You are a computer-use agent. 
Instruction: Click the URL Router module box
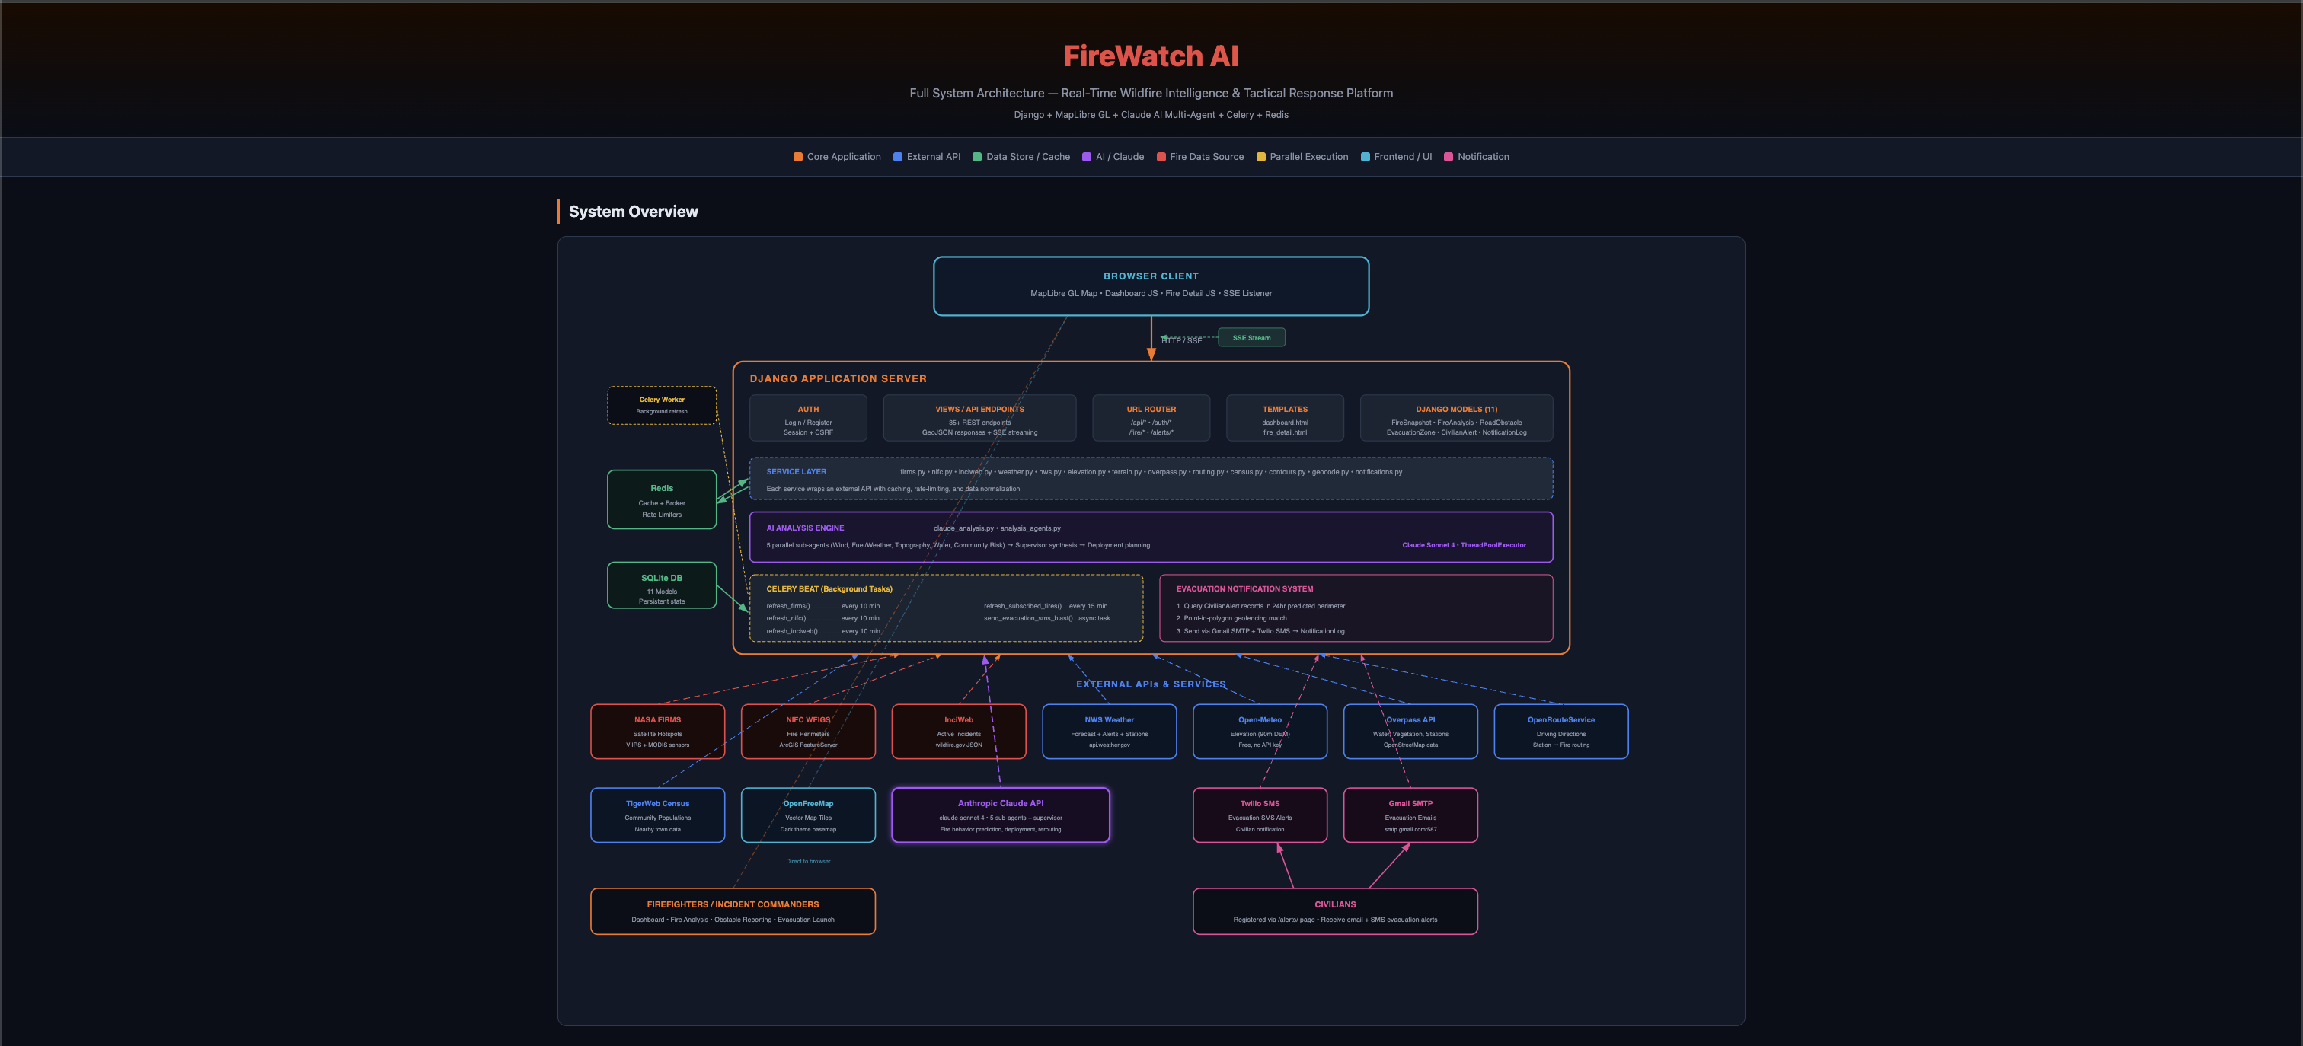pos(1151,419)
